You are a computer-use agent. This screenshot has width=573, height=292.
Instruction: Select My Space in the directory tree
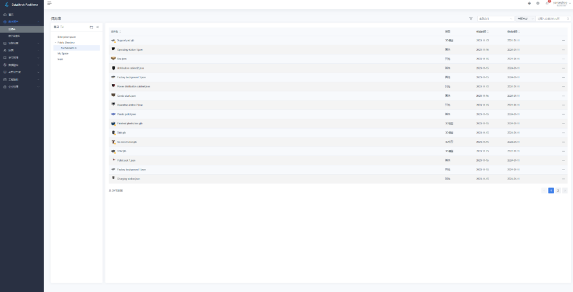[63, 53]
